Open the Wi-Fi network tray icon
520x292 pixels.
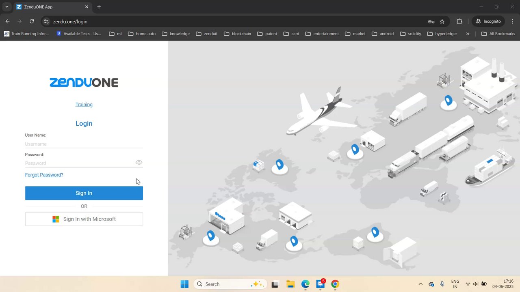pos(468,284)
